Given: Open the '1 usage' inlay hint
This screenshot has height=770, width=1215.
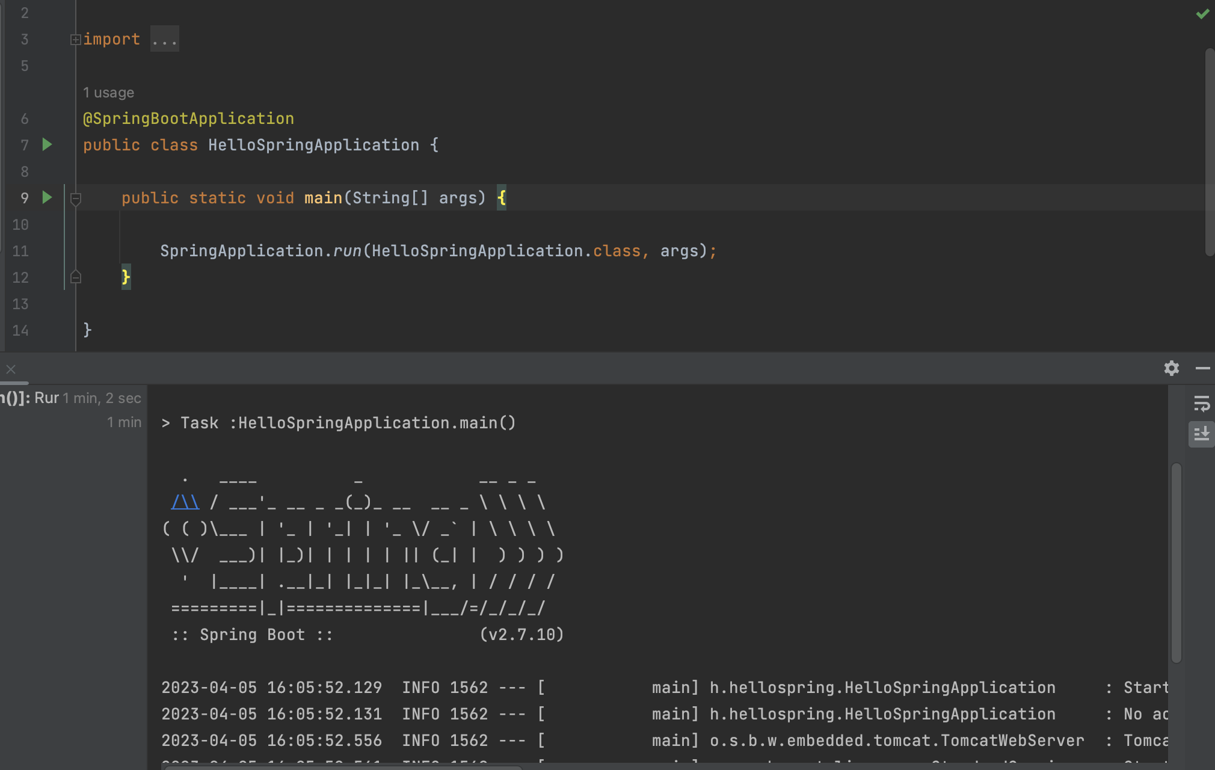Looking at the screenshot, I should coord(108,93).
